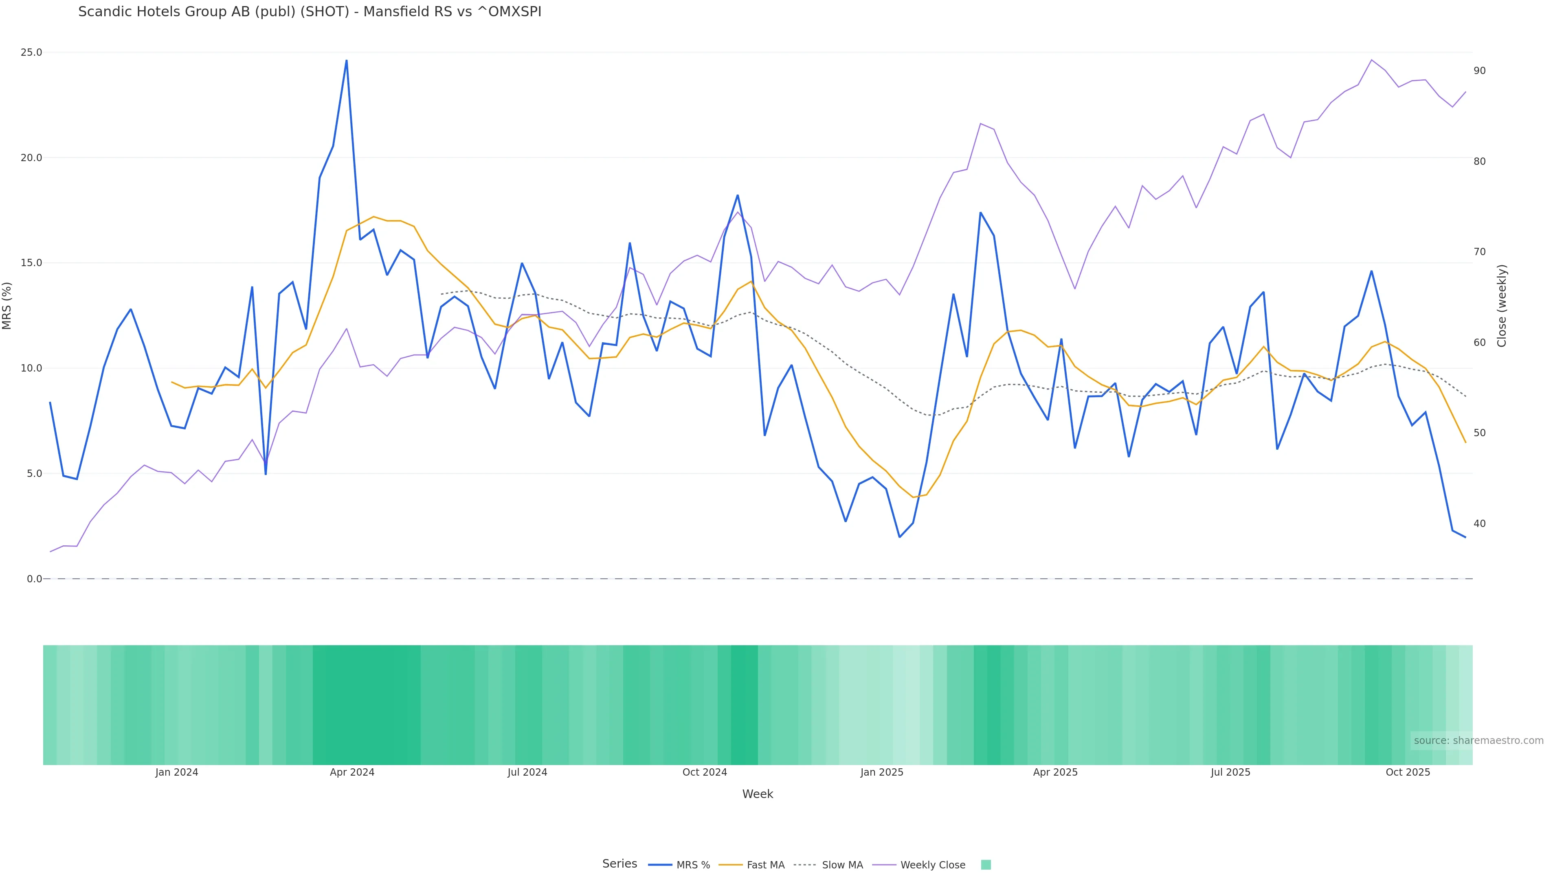The width and height of the screenshot is (1564, 879).
Task: Select the Oct 2025 axis label
Action: pyautogui.click(x=1407, y=772)
